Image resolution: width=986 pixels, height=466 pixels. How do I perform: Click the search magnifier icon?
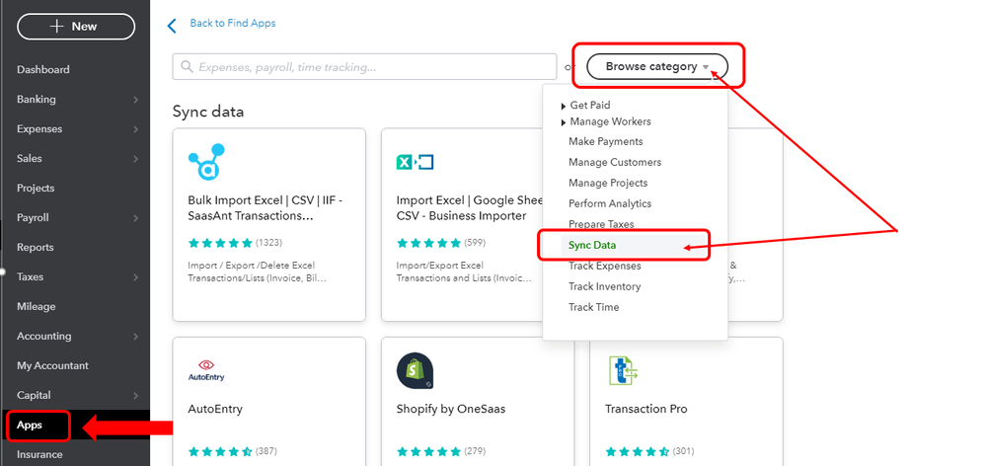tap(187, 67)
